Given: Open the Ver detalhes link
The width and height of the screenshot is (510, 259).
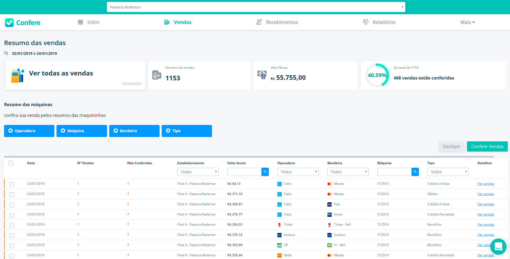Looking at the screenshot, I should point(132,83).
